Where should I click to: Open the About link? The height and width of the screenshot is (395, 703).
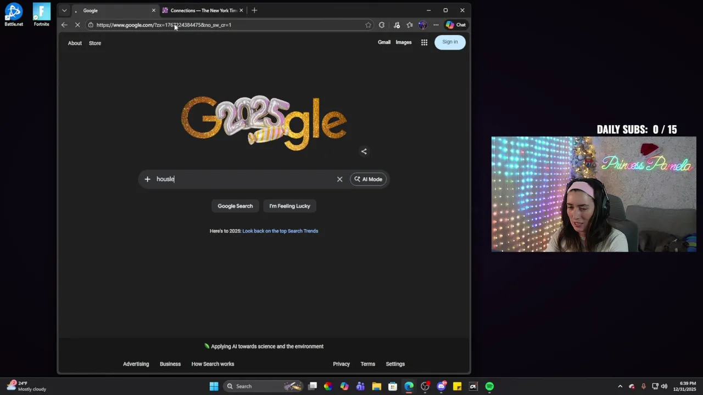click(75, 43)
